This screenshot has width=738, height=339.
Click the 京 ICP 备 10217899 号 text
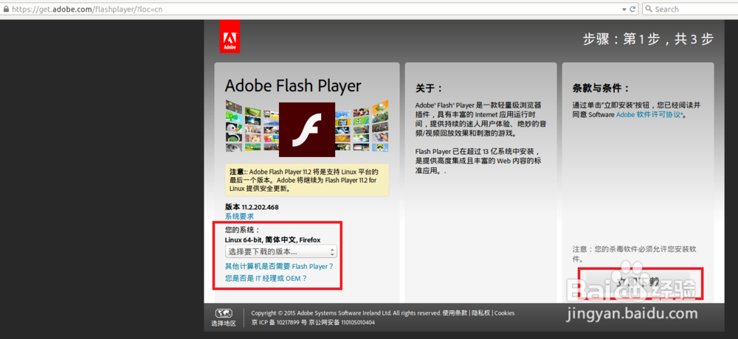[280, 323]
